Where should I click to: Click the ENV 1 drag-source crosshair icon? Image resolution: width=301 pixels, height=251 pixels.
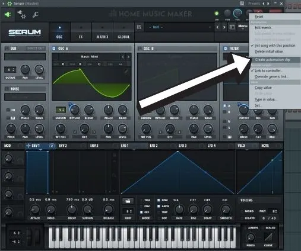tap(28, 146)
